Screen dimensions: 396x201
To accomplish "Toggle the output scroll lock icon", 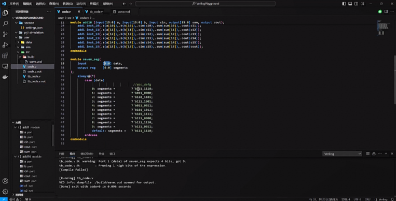I will click(x=374, y=153).
